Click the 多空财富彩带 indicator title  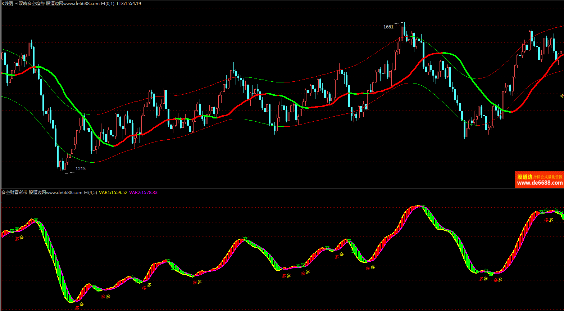pyautogui.click(x=14, y=193)
